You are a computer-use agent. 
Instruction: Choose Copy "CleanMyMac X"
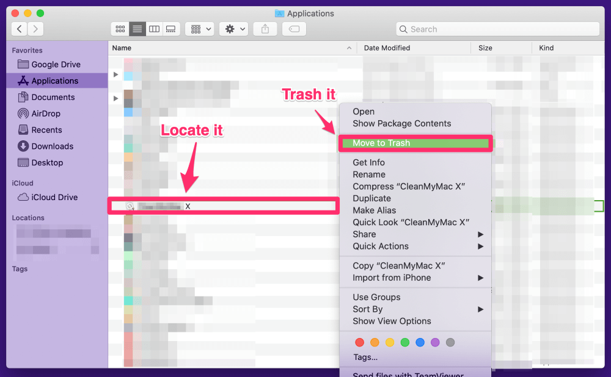pos(415,266)
